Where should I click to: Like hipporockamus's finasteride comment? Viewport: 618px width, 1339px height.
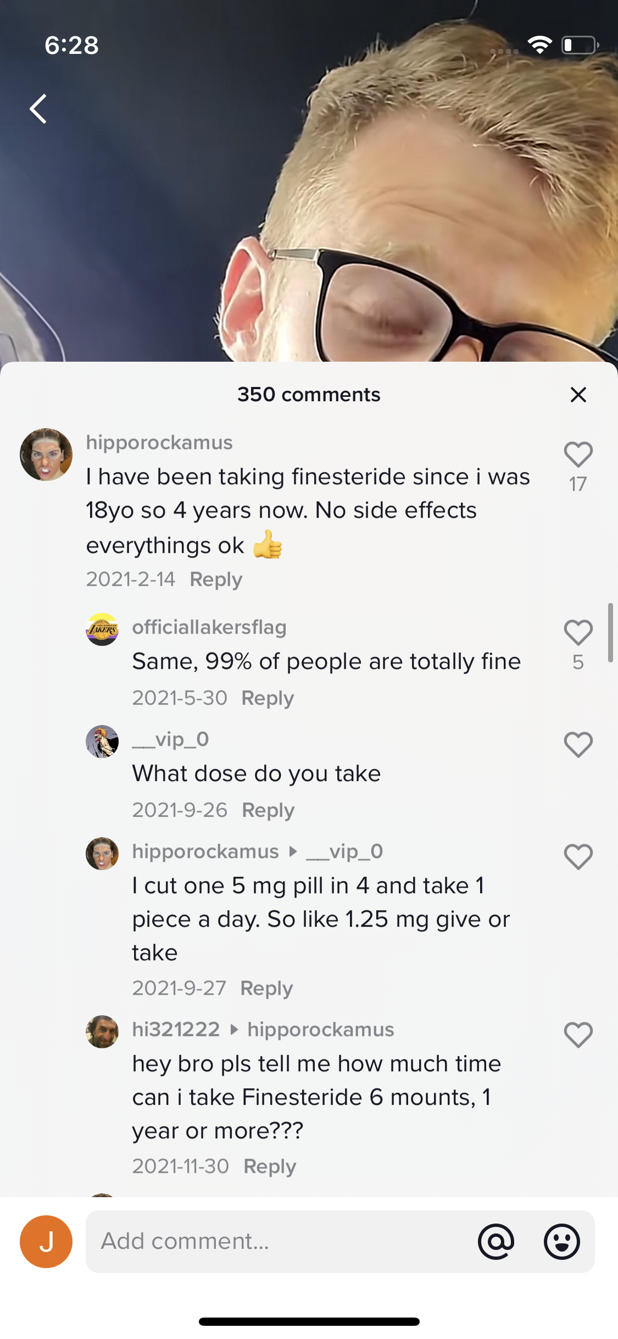click(578, 455)
